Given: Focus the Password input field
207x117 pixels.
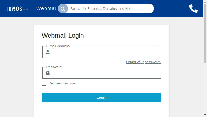Looking at the screenshot, I should click(x=102, y=73).
